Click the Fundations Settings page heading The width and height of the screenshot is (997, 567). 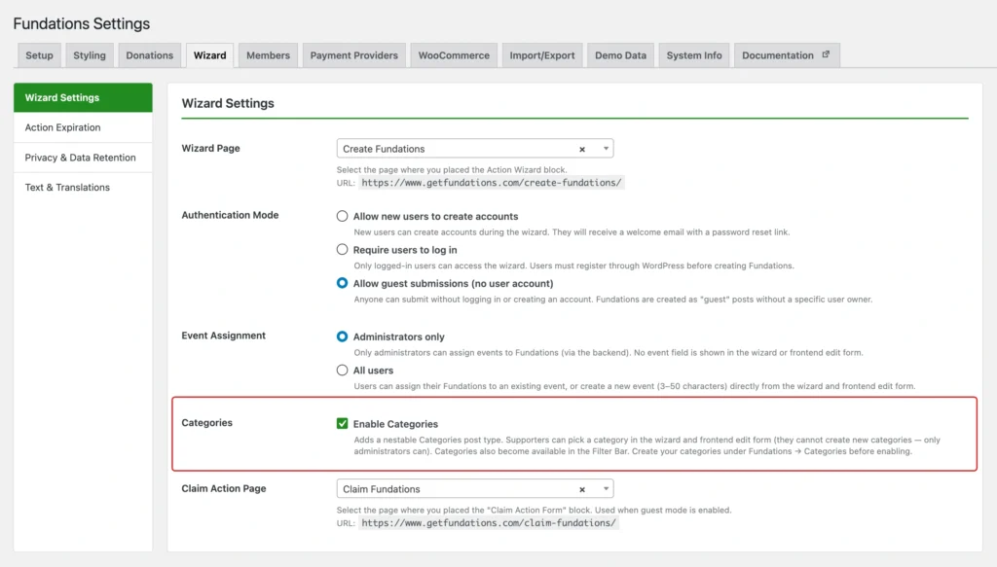pyautogui.click(x=82, y=23)
